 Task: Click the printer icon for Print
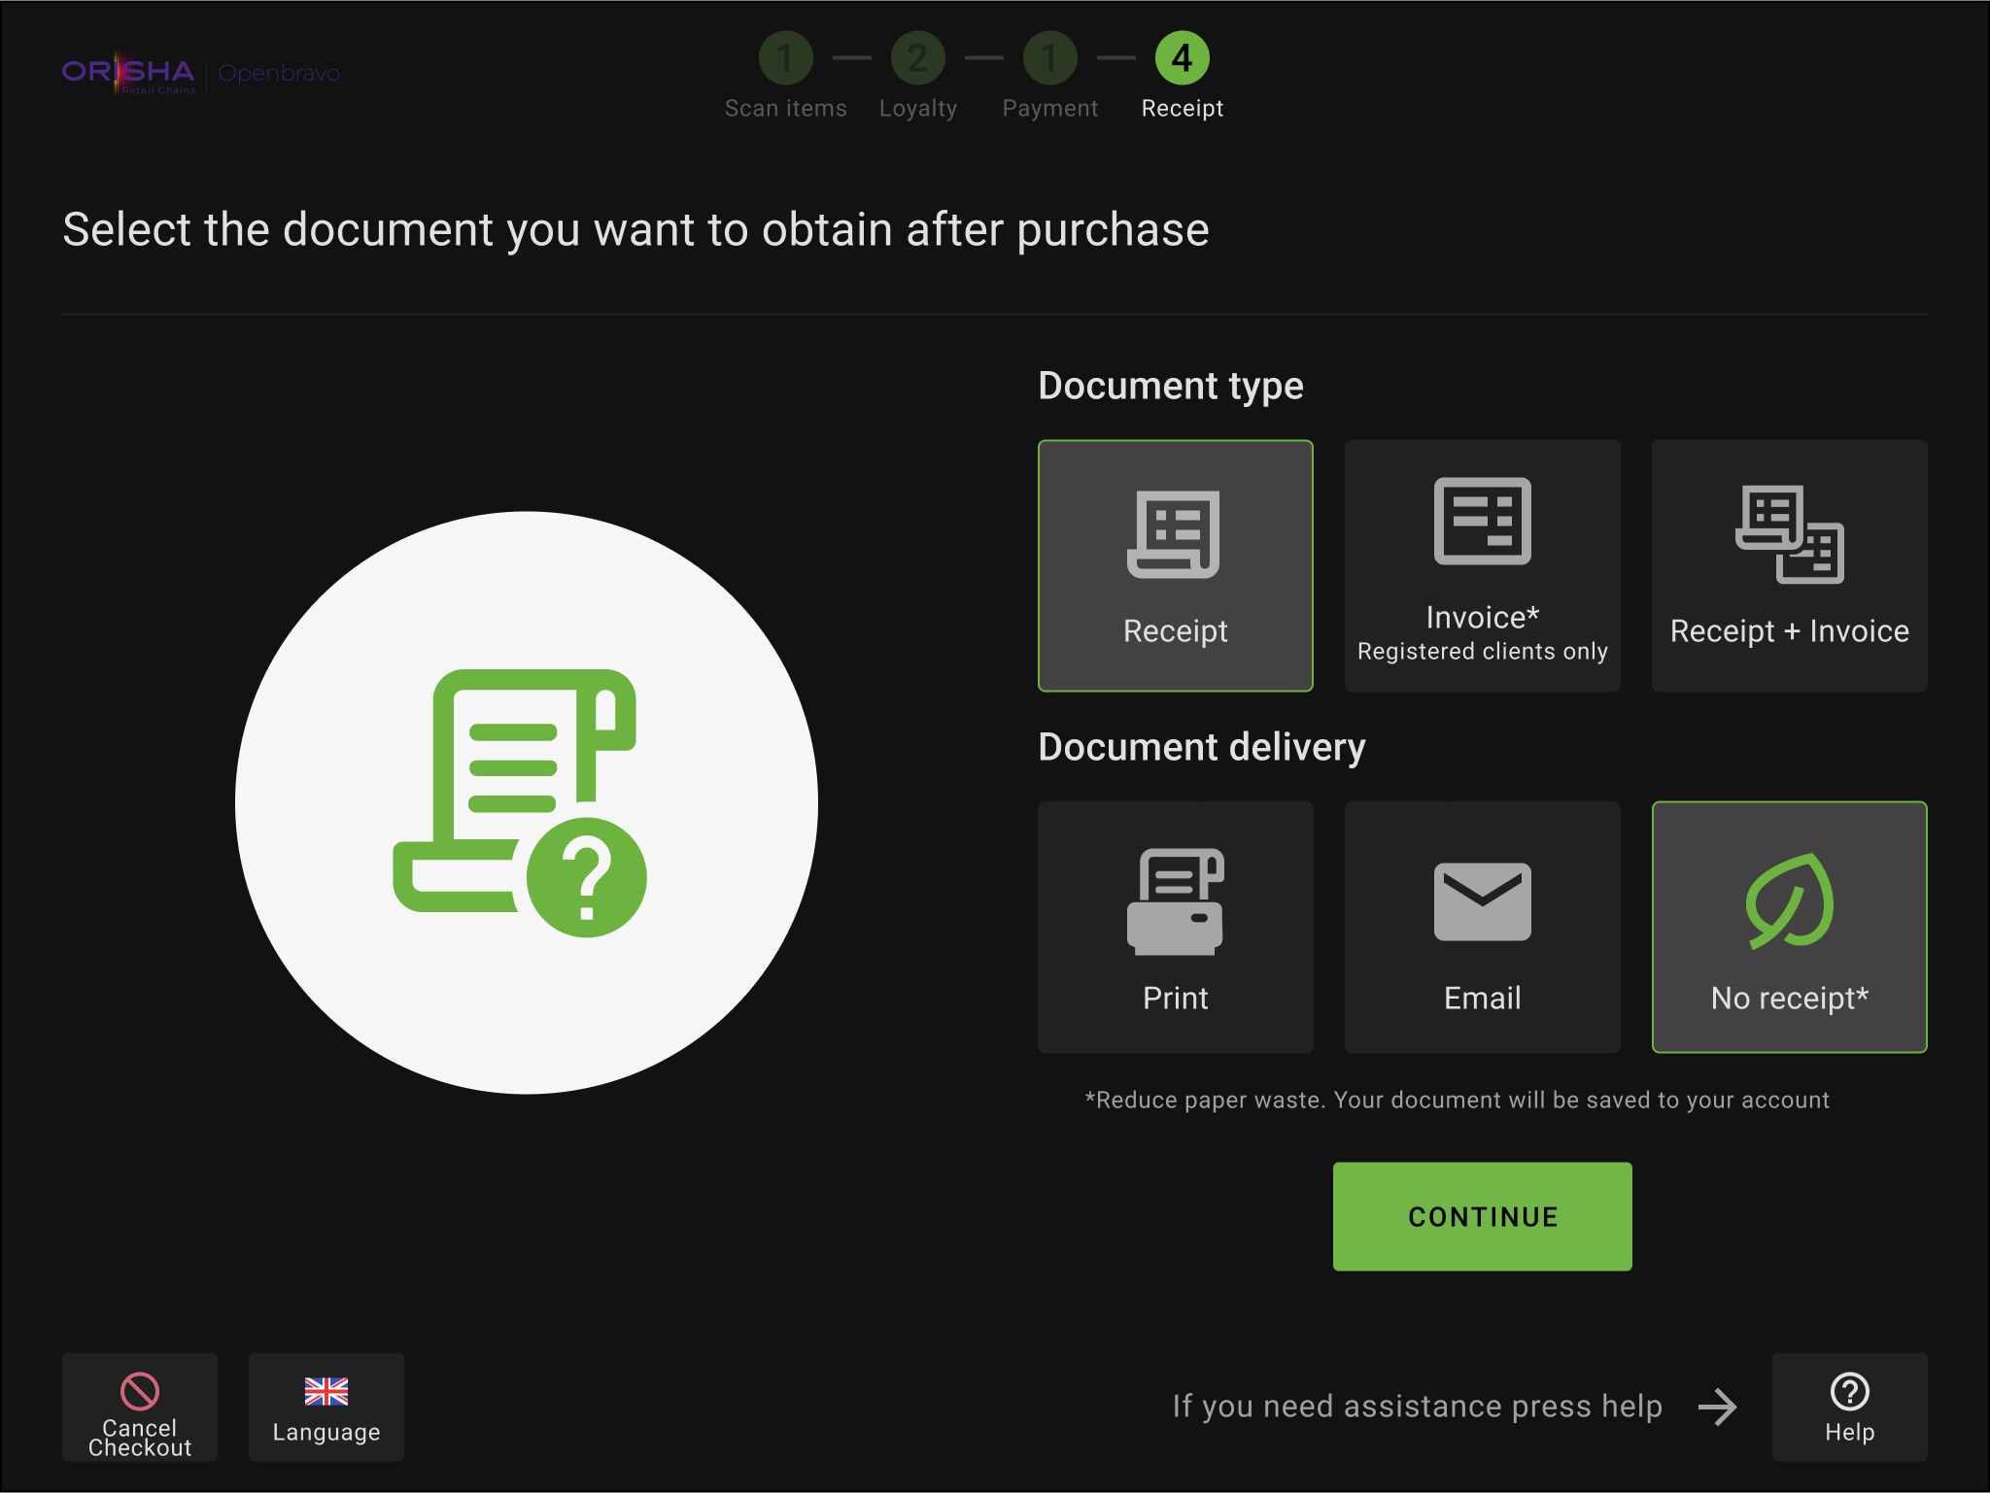[x=1175, y=902]
